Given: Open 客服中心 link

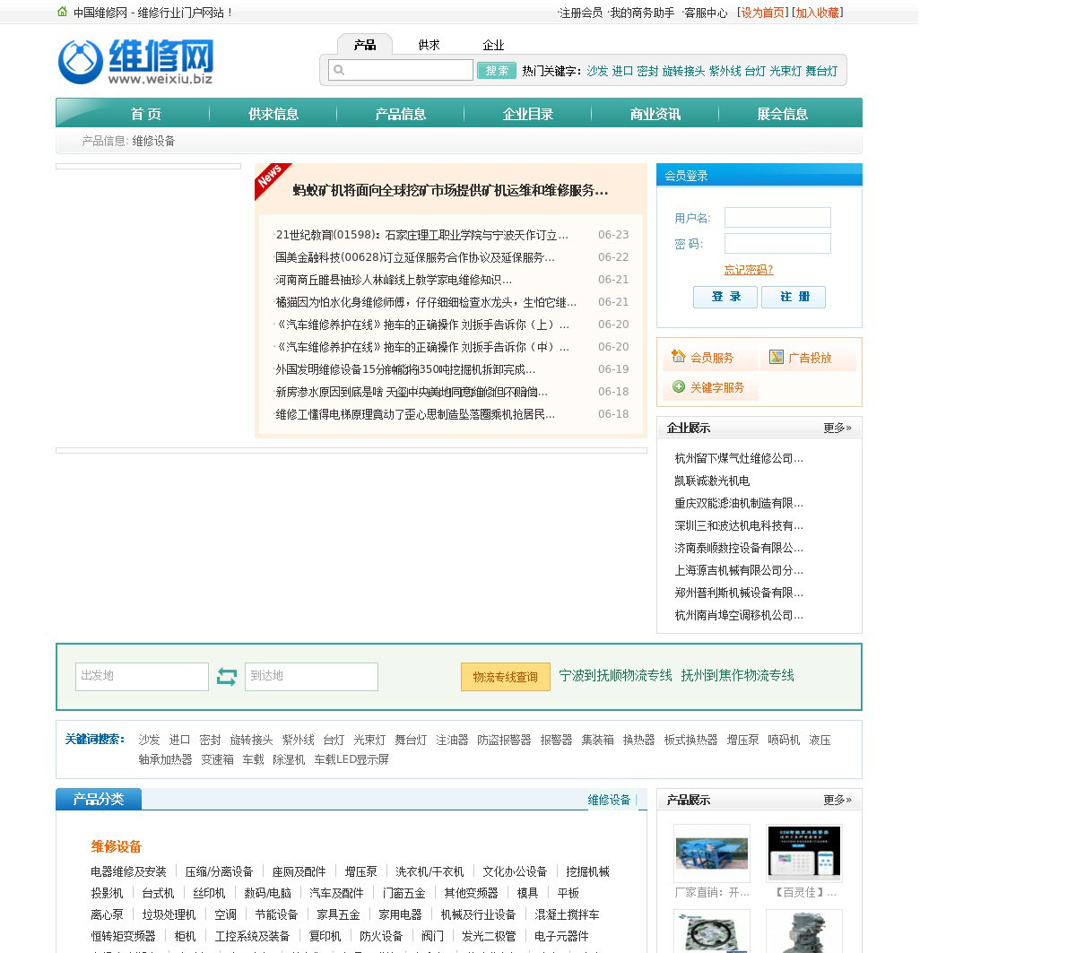Looking at the screenshot, I should [706, 13].
